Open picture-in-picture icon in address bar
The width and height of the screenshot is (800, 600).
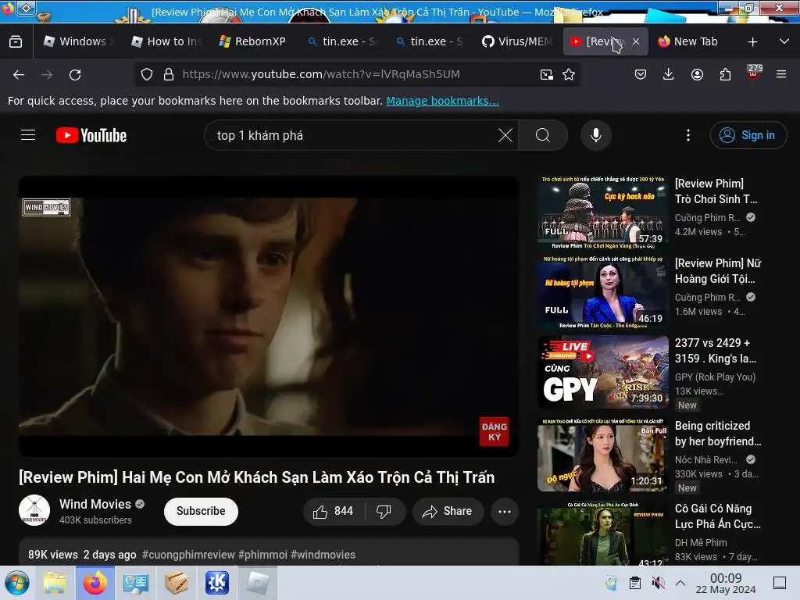pos(546,74)
